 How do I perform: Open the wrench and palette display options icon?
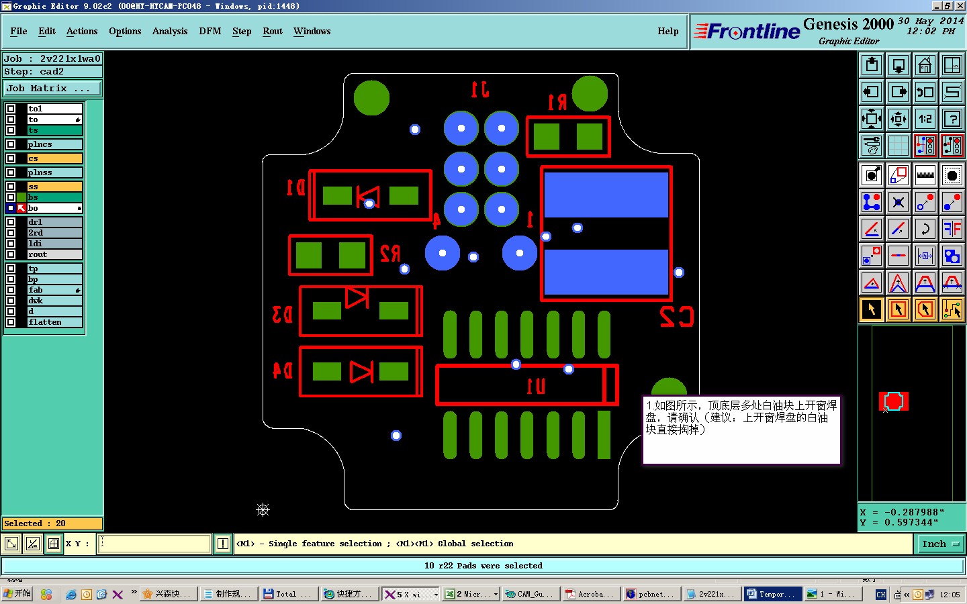point(872,146)
